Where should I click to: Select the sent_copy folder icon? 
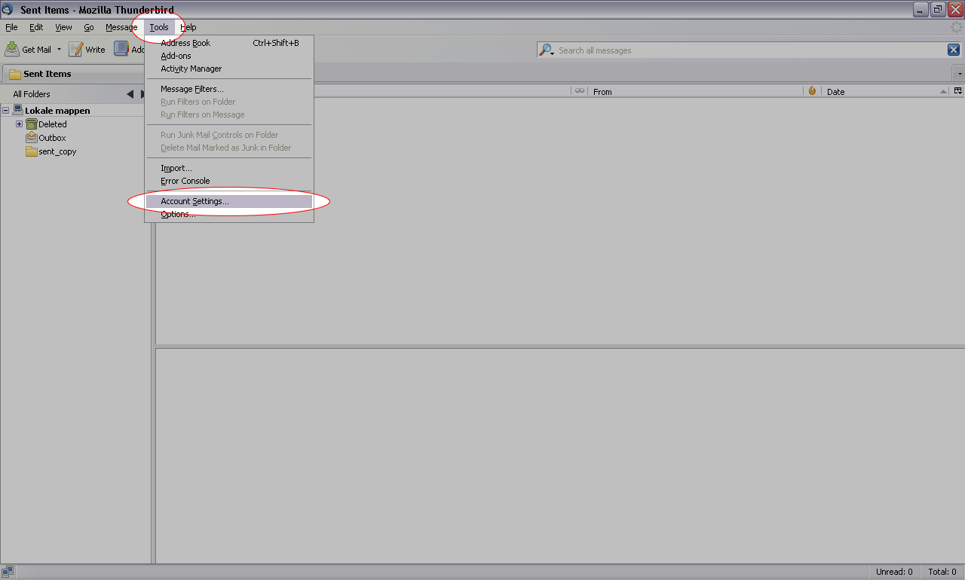pos(32,151)
